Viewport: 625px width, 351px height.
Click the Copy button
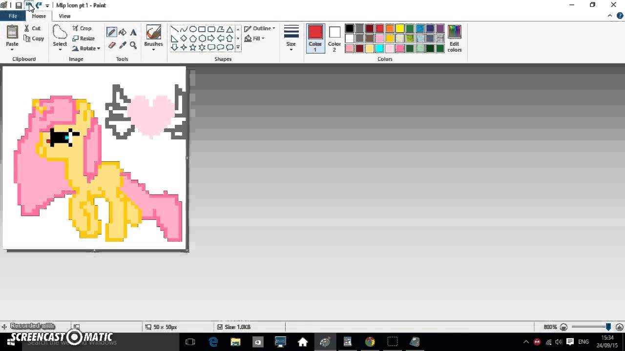34,39
